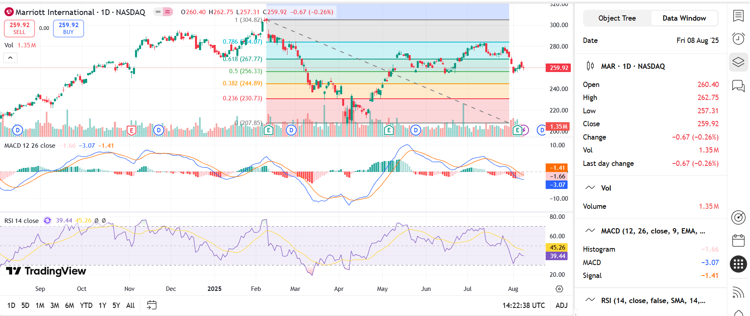Open the Chats speech bubble icon
750x316 pixels.
[x=738, y=85]
